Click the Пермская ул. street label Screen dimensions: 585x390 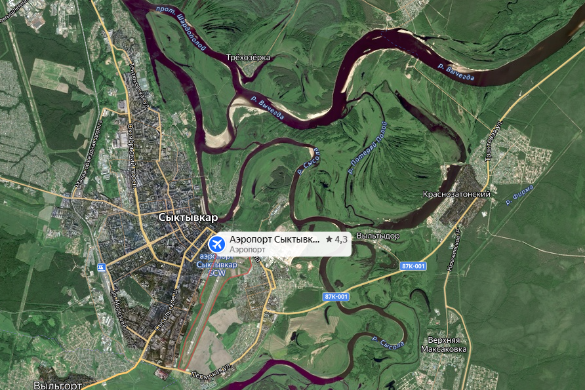click(211, 370)
